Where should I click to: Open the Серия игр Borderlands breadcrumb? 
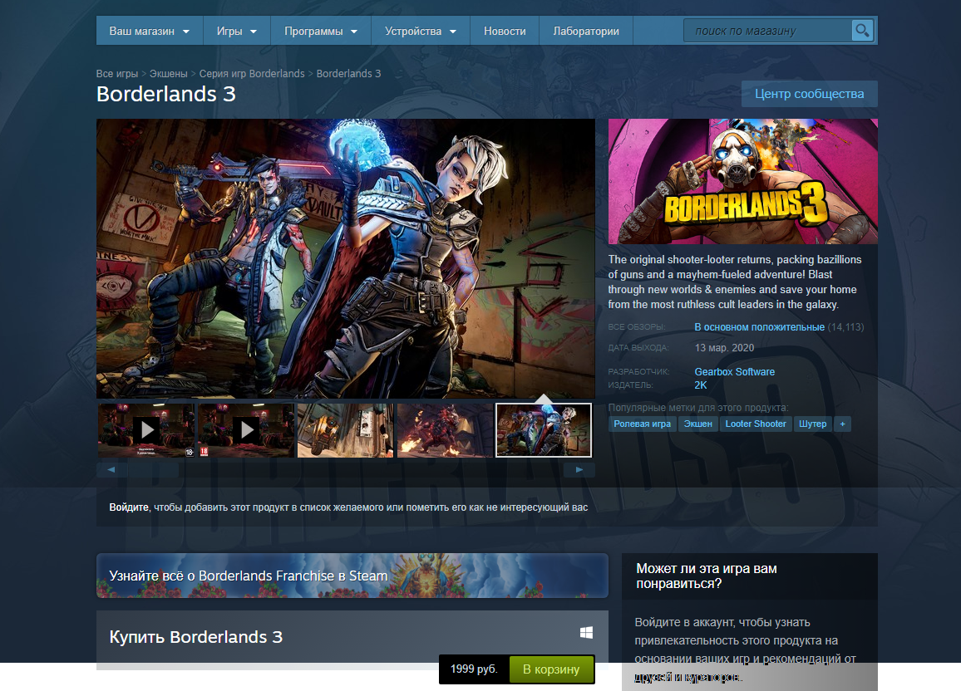point(252,73)
